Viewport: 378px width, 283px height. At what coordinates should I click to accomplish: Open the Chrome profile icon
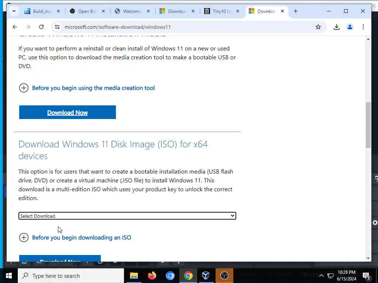point(350,27)
